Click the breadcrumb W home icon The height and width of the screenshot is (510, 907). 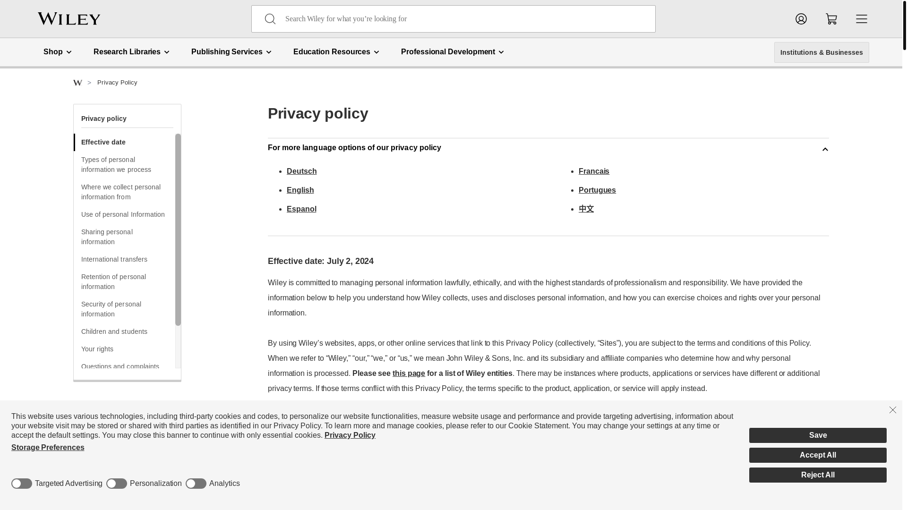point(77,83)
